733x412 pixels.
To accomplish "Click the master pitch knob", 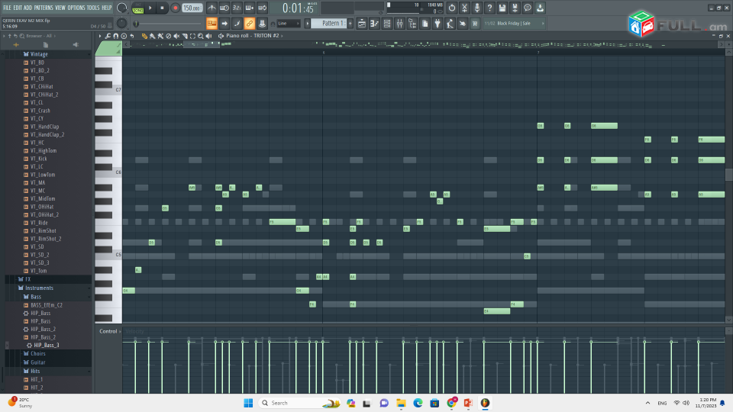I will pos(121,23).
